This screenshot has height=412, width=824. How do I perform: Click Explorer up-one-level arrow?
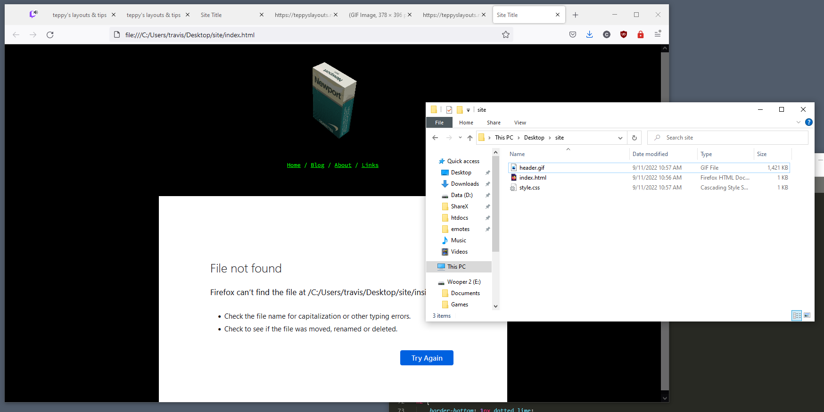[x=470, y=138]
